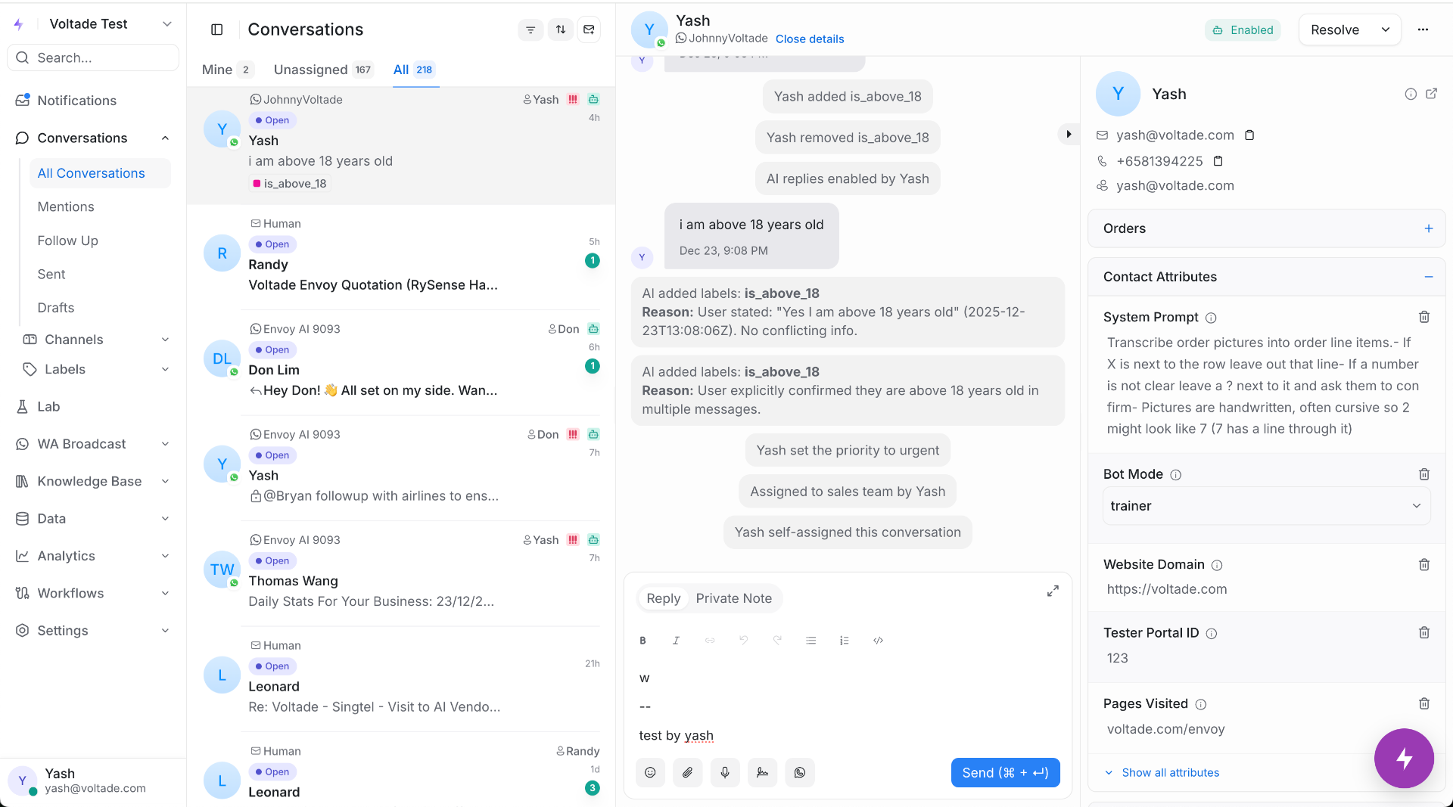
Task: Open the purple lightning assistant button
Action: [x=1404, y=758]
